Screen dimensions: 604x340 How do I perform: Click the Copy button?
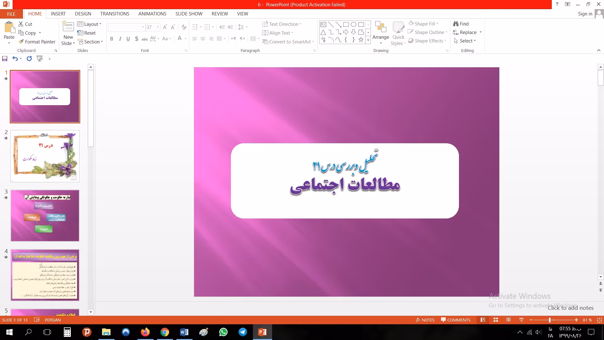[x=27, y=33]
